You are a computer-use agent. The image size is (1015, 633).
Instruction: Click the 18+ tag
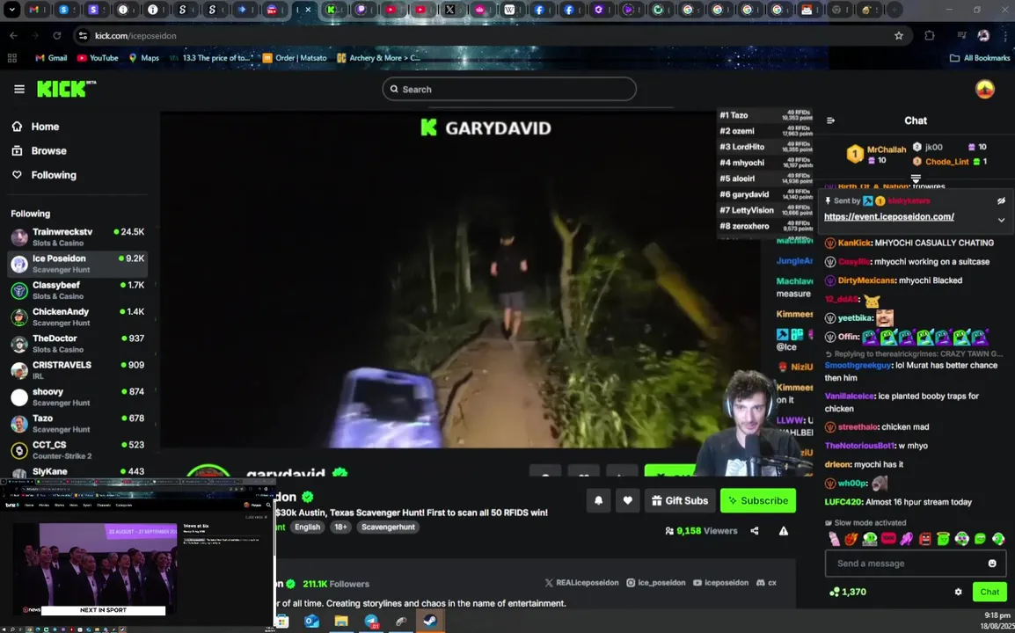pyautogui.click(x=340, y=527)
